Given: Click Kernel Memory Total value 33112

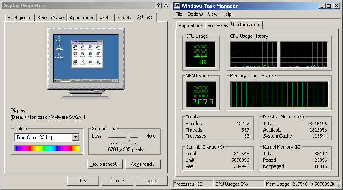Looking at the screenshot, I should pyautogui.click(x=321, y=154).
